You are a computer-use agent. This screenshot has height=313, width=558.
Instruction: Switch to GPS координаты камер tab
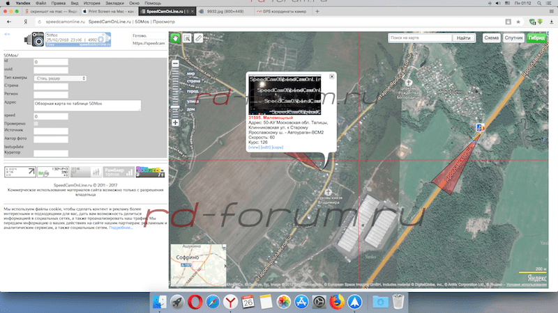point(284,11)
